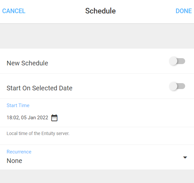Click the Start On Selected Date switch knob
Image resolution: width=194 pixels, height=183 pixels.
tap(173, 86)
